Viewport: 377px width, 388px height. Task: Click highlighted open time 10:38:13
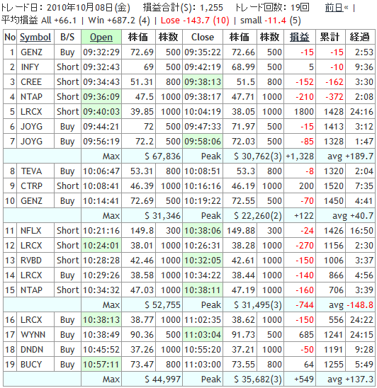click(x=101, y=320)
